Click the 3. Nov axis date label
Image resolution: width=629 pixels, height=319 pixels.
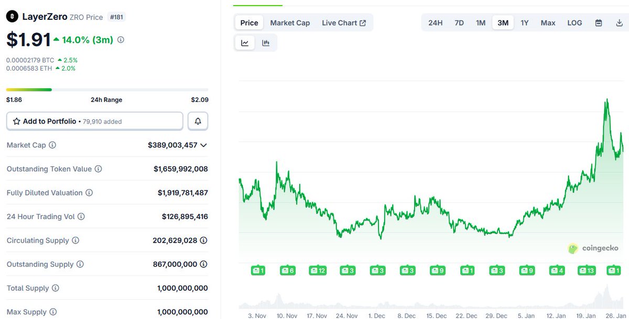pyautogui.click(x=257, y=315)
